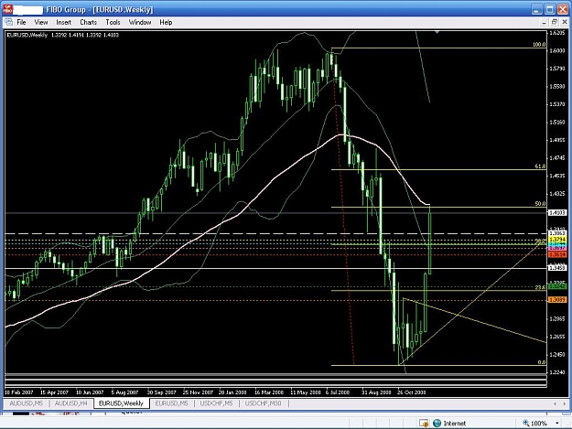This screenshot has width=572, height=429.
Task: Switch to the AUDUSD,H4 chart tab
Action: click(70, 403)
